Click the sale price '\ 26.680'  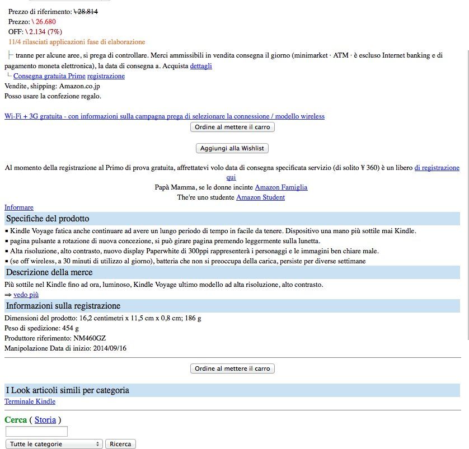click(44, 21)
